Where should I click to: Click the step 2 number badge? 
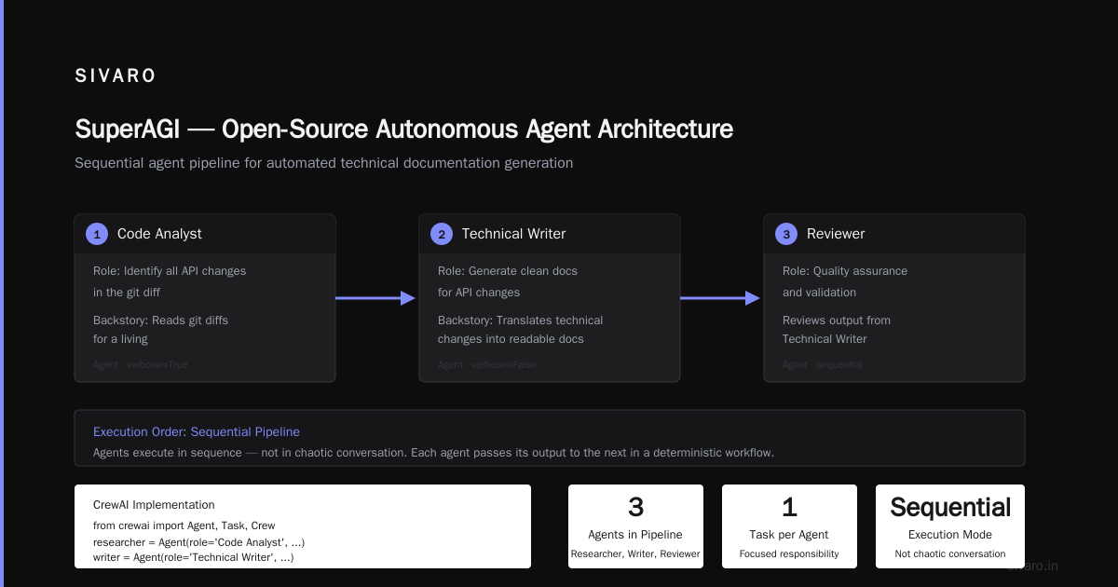[442, 234]
